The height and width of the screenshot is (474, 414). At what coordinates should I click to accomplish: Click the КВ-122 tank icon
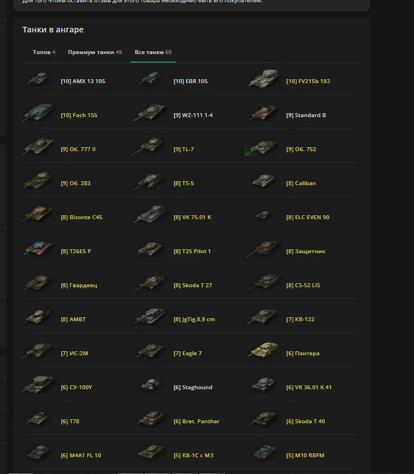point(262,317)
